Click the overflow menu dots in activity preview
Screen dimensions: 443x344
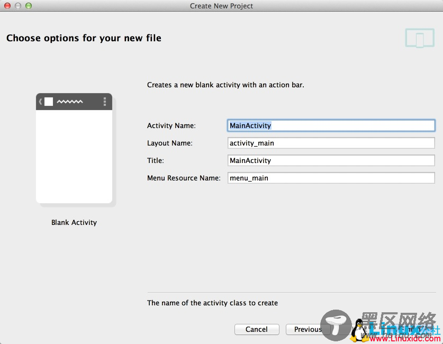[105, 102]
